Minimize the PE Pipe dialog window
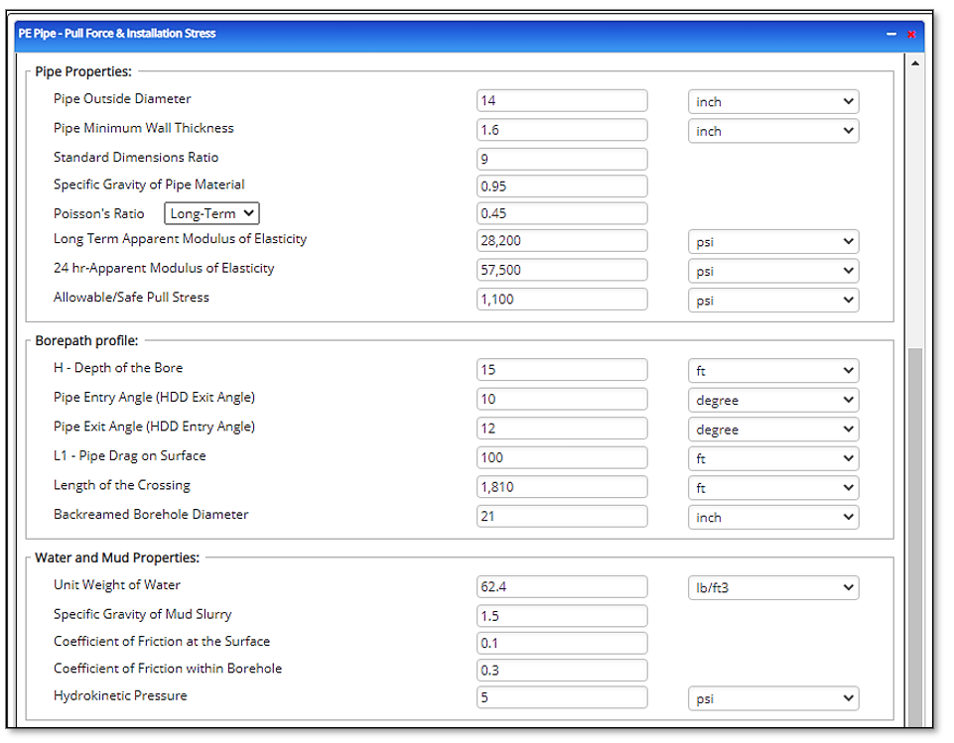Viewport: 954px width, 743px height. [891, 34]
